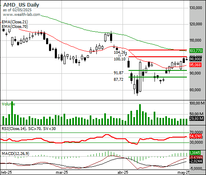Select the EMA(Close,70) legend label

point(15,26)
